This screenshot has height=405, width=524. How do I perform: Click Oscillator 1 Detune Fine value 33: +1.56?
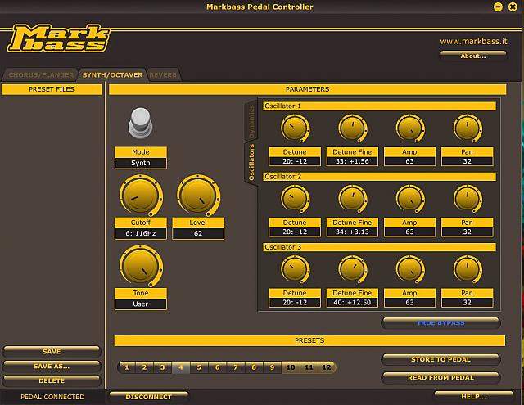coord(352,161)
